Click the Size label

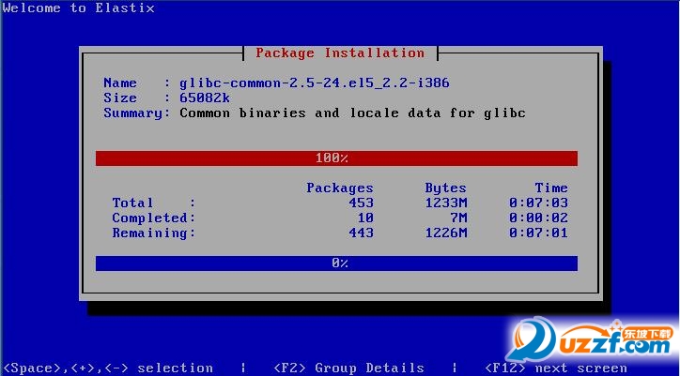tap(120, 98)
